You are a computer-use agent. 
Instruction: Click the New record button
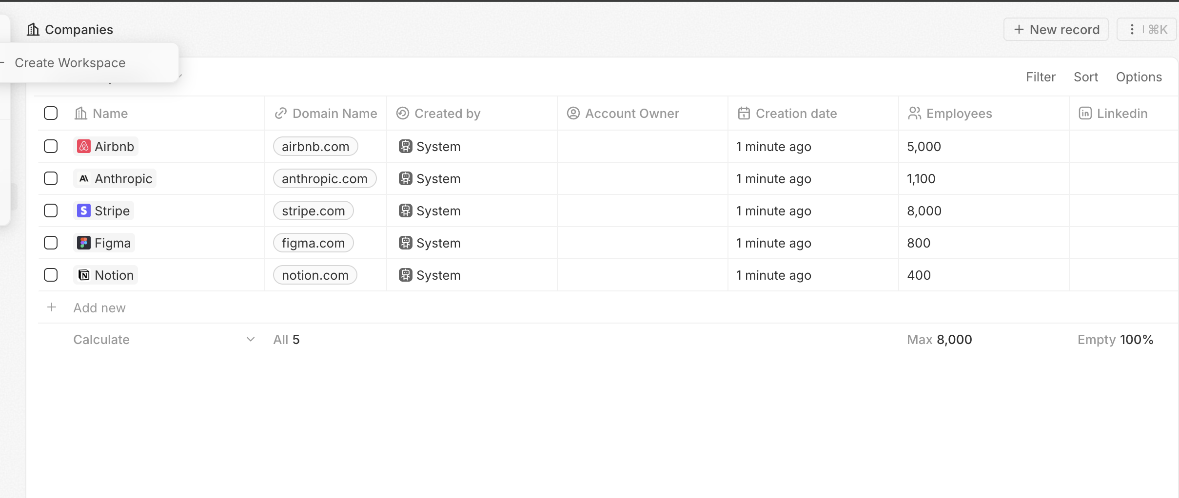(1056, 30)
